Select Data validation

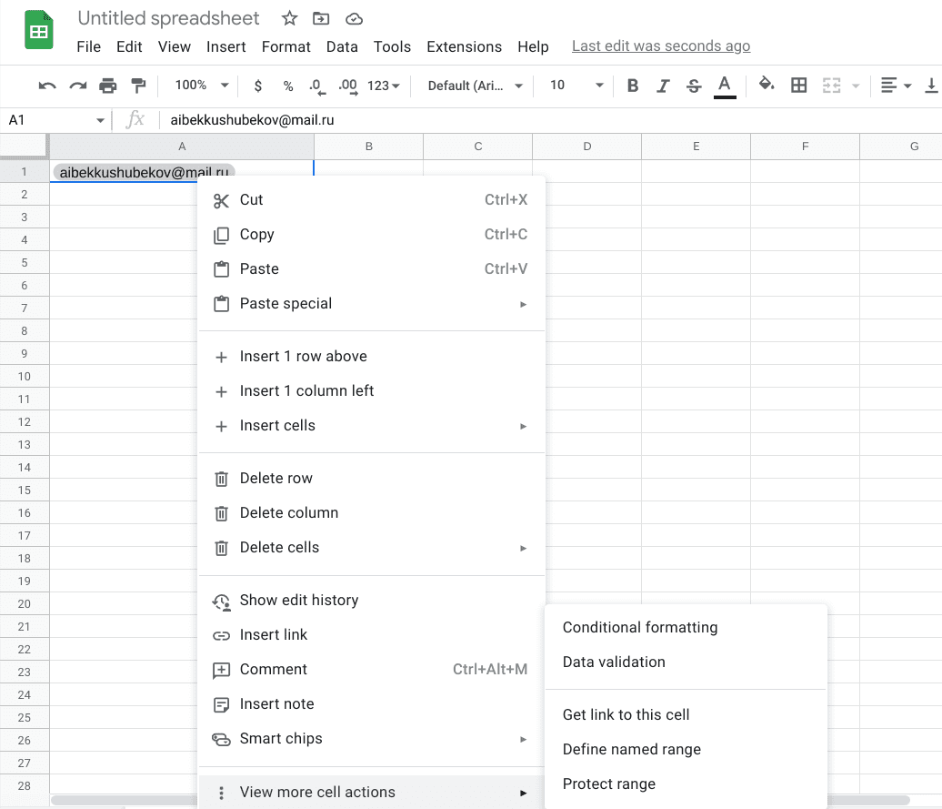pos(686,662)
